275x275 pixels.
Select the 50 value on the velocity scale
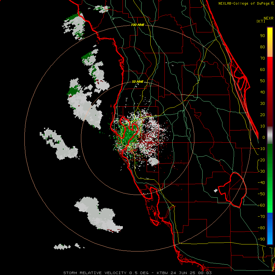[262, 81]
